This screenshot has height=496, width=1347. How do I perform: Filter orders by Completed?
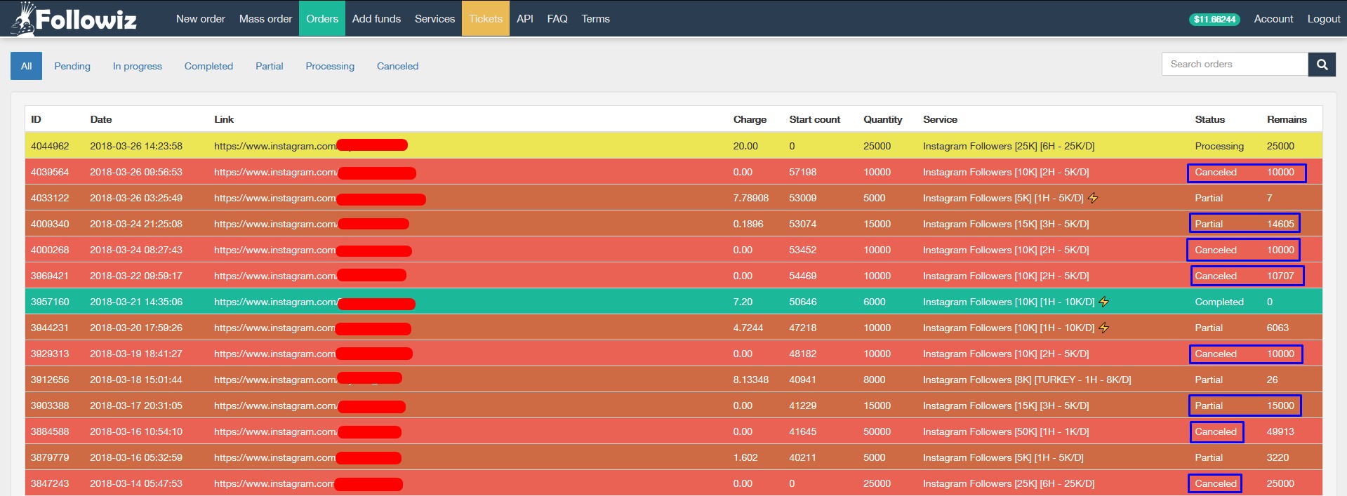208,66
